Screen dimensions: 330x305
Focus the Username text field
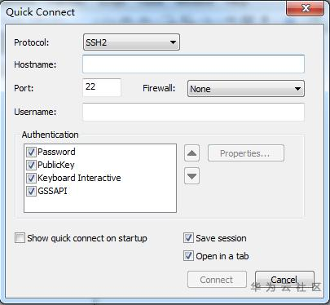(193, 112)
